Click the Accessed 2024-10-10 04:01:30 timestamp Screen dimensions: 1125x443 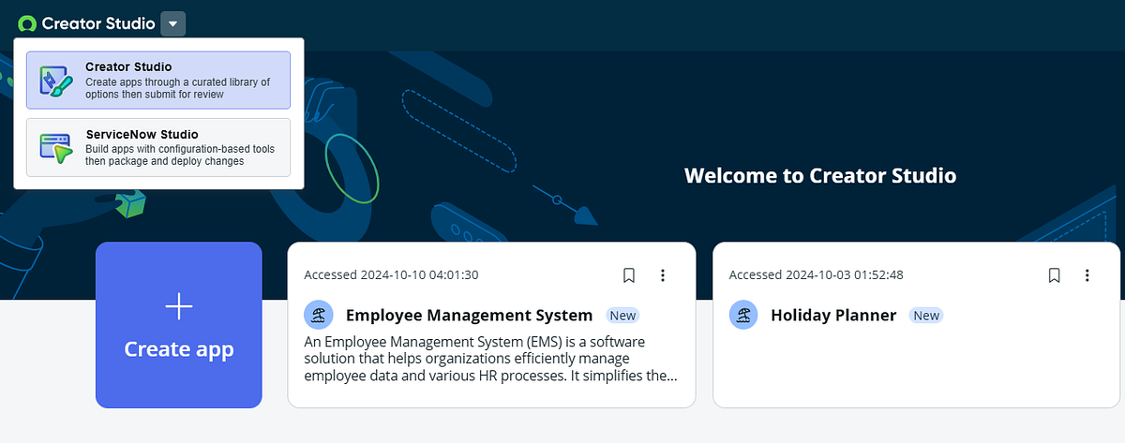pyautogui.click(x=392, y=275)
